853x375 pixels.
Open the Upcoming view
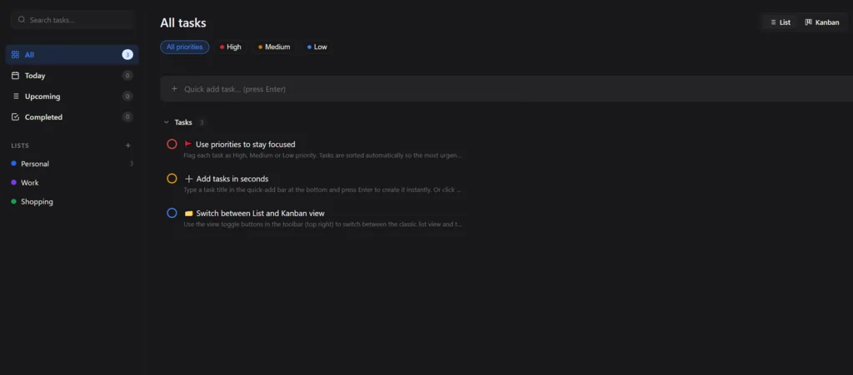(x=72, y=96)
